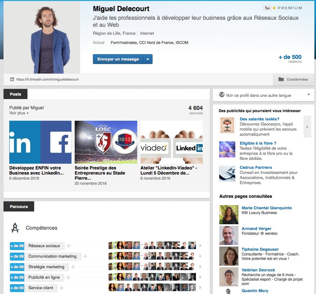Click the Viadeo LinkedIn cards post thumbnail
The height and width of the screenshot is (294, 316).
tap(171, 142)
